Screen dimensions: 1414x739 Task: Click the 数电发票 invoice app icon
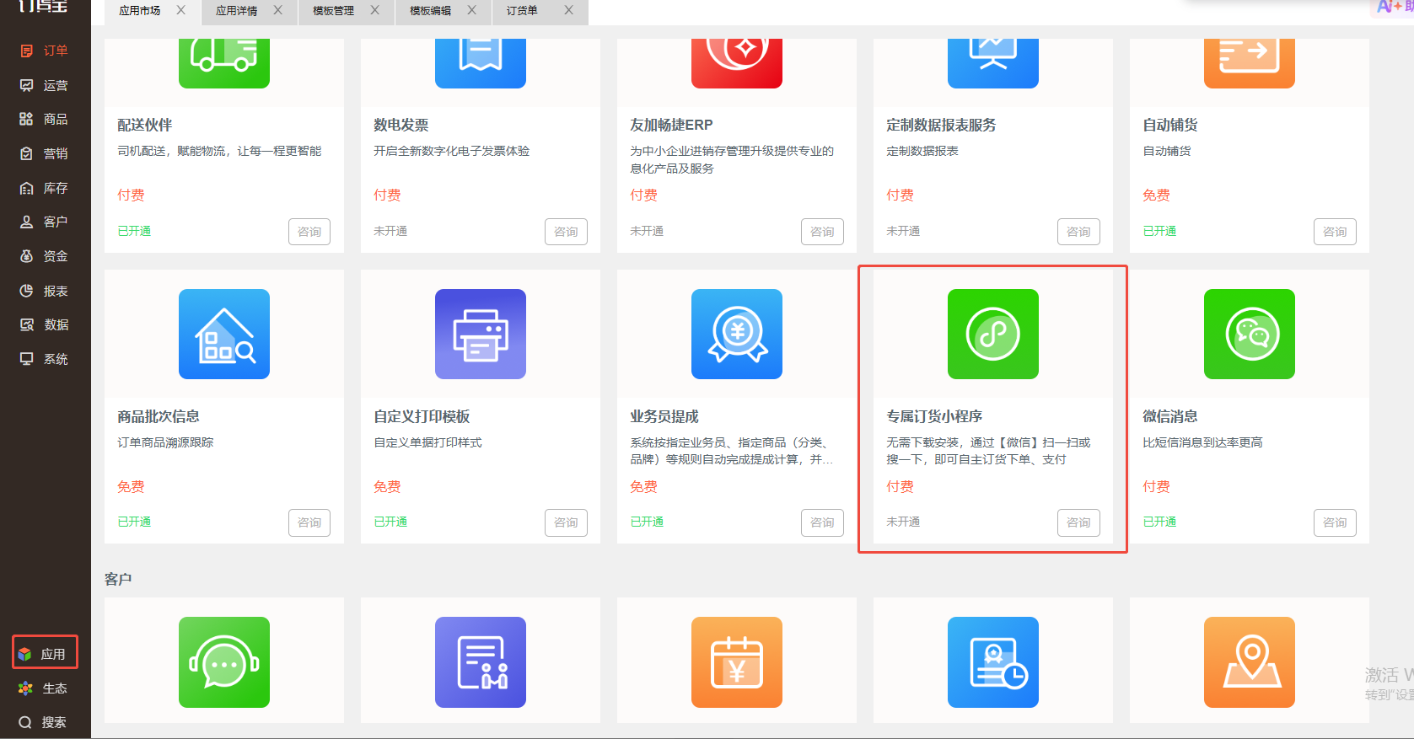(x=481, y=62)
